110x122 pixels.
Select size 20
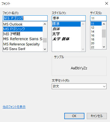point(96,43)
